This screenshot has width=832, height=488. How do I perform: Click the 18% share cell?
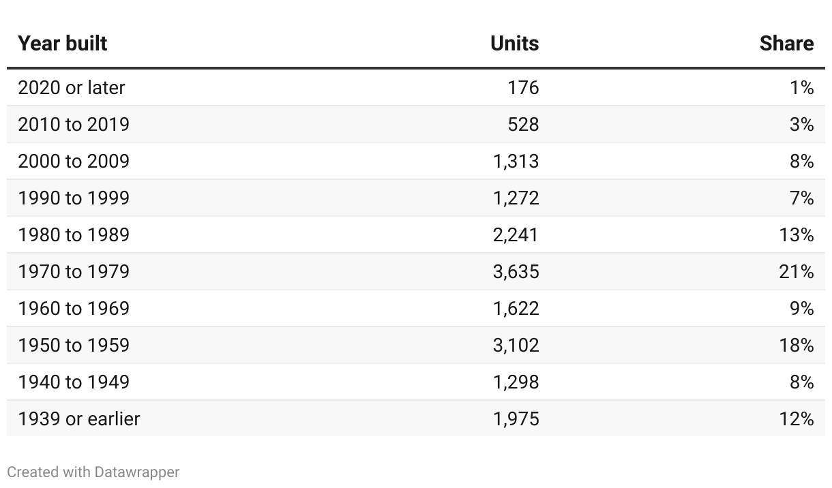pos(797,346)
